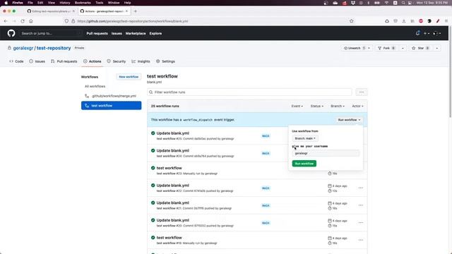Click the Apple menu icon
Screen dimensions: 452x254
tap(6, 3)
